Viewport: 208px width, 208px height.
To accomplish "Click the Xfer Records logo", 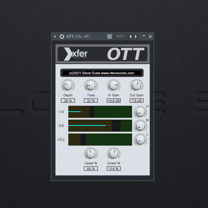I will 76,54.
